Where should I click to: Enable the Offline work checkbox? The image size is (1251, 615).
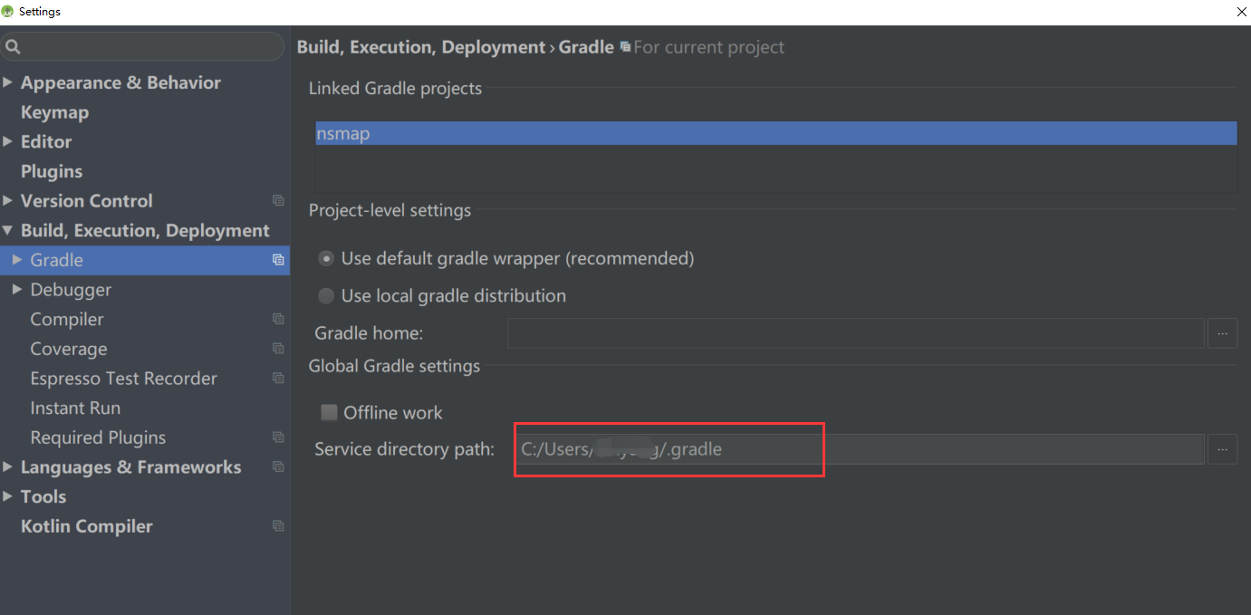tap(329, 413)
